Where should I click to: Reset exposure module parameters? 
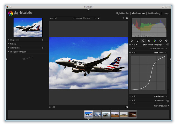(134, 100)
